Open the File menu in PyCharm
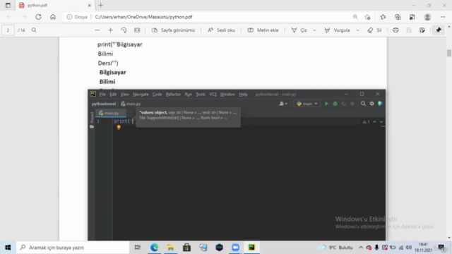This screenshot has height=254, width=452. 102,95
